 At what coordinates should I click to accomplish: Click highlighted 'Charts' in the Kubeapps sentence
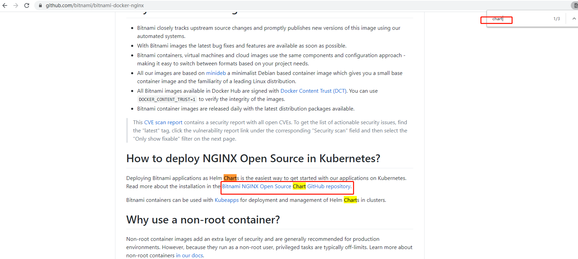[351, 200]
